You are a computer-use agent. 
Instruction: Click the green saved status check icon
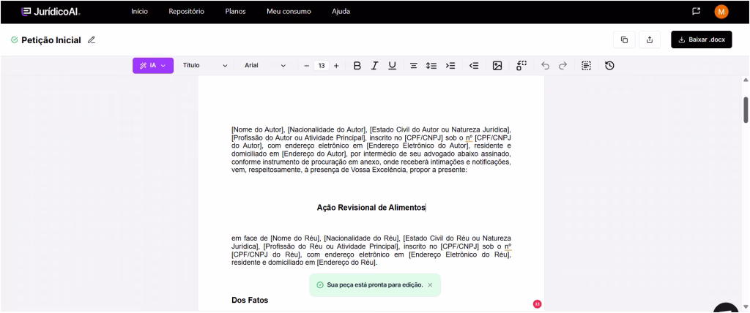[15, 39]
